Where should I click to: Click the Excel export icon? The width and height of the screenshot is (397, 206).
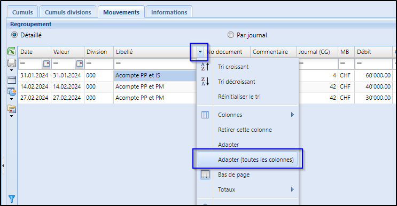coord(12,51)
